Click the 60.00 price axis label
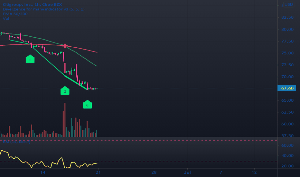This screenshot has width=300, height=177. click(x=287, y=124)
